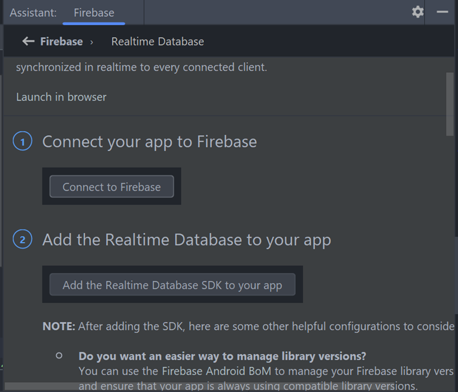The image size is (458, 392).
Task: Hide the Assistant panel with minus icon
Action: tap(442, 12)
